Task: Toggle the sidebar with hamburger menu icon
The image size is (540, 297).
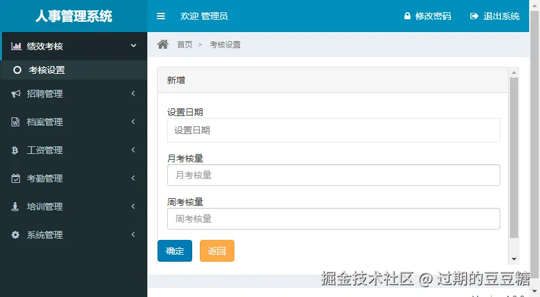Action: (x=161, y=16)
